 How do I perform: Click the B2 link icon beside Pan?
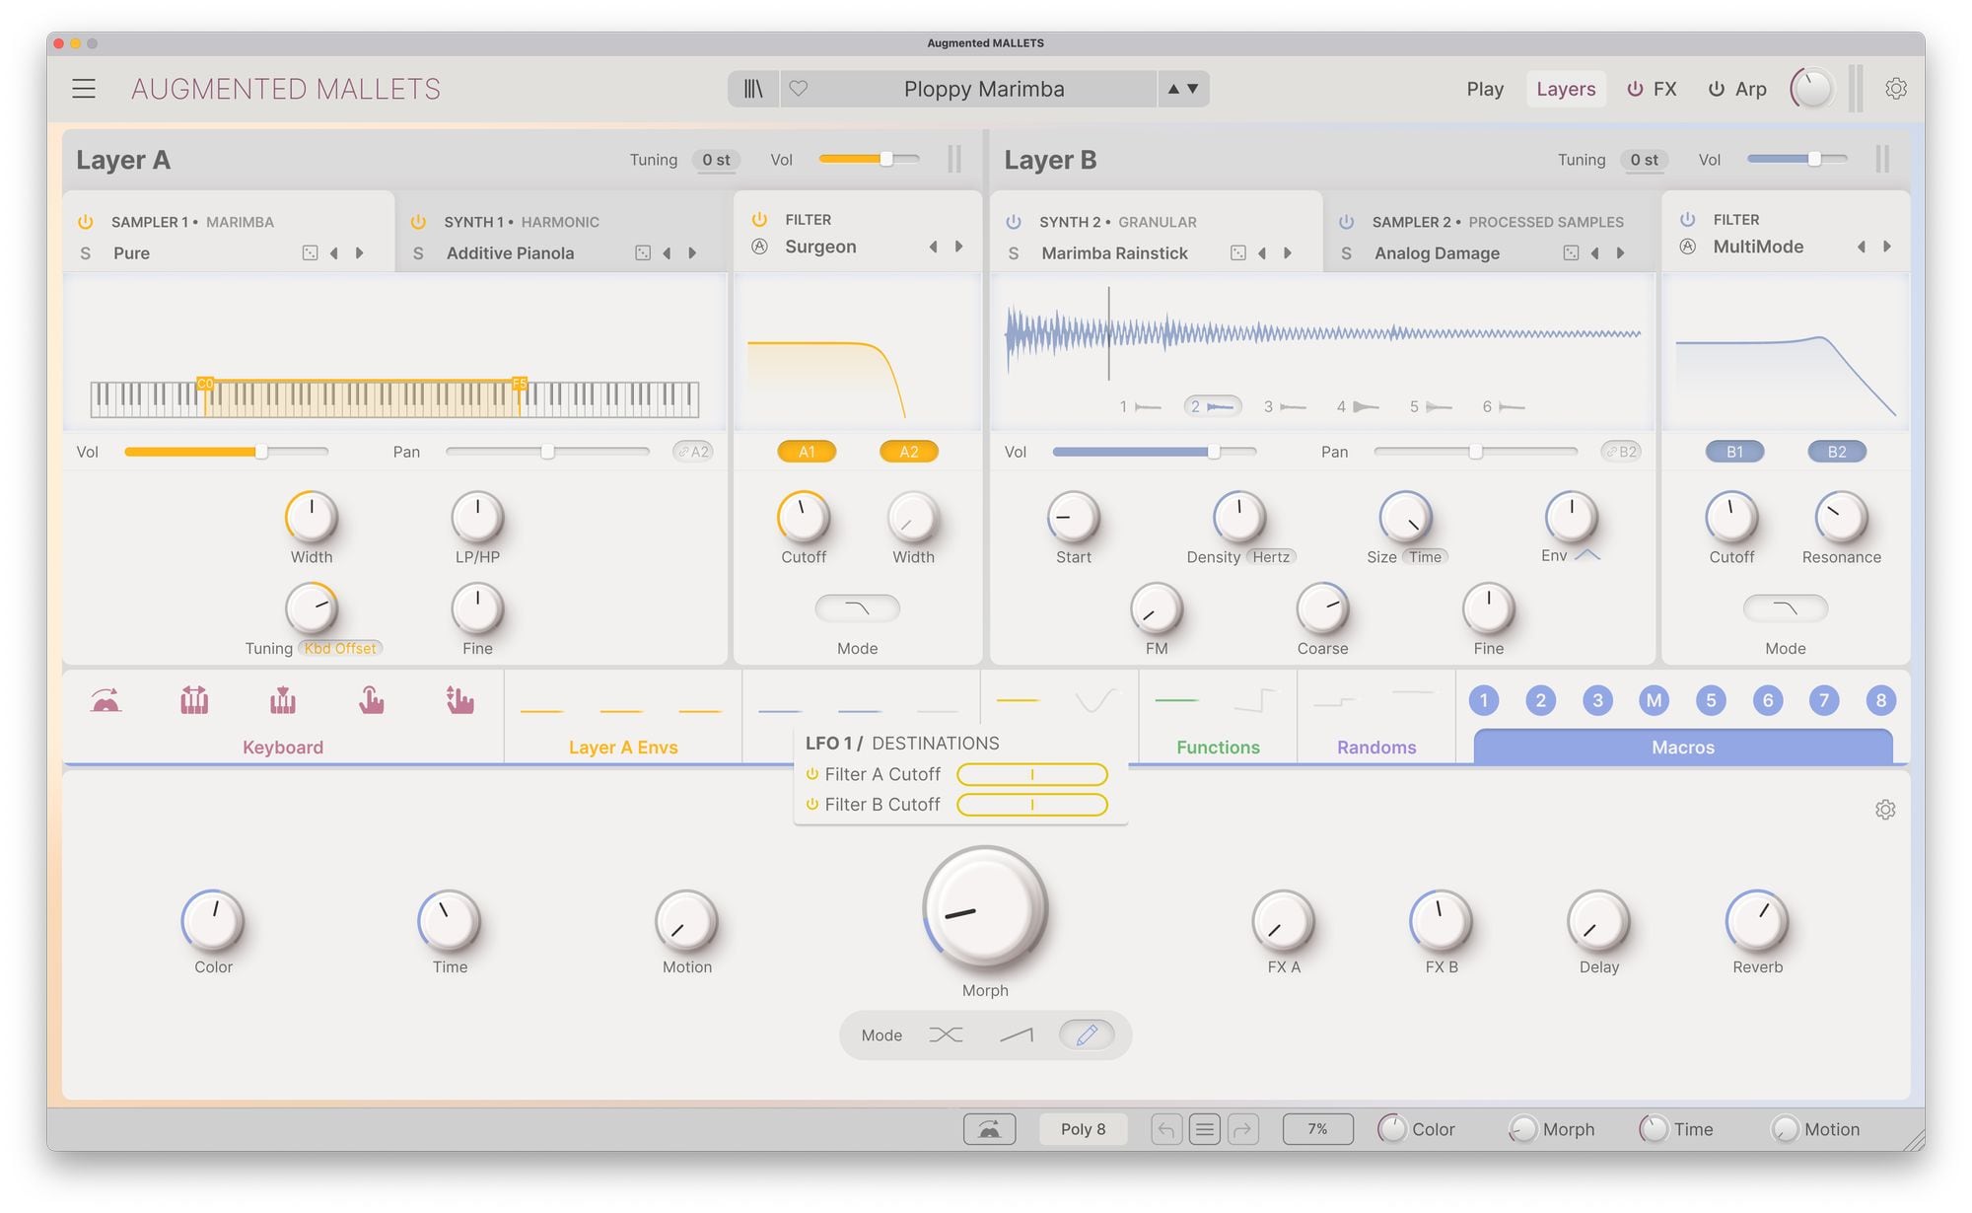pyautogui.click(x=1621, y=452)
